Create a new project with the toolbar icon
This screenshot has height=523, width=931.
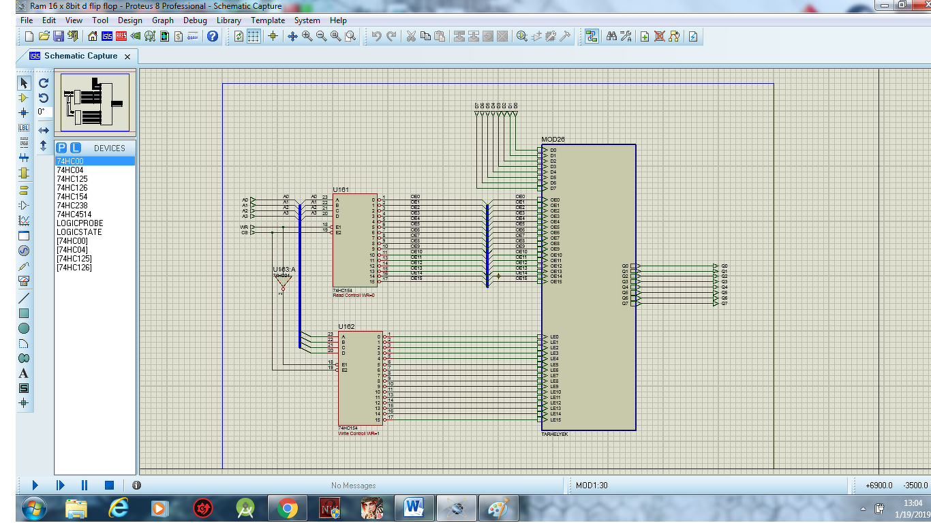click(x=29, y=36)
